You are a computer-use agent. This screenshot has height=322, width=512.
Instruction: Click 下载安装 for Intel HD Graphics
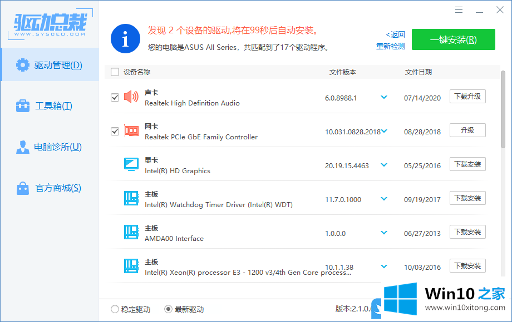point(467,164)
